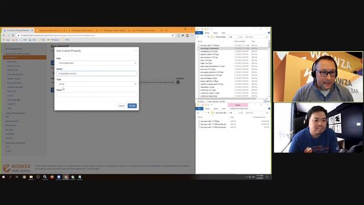Open Task View on taskbar
364x205 pixels.
click(17, 177)
